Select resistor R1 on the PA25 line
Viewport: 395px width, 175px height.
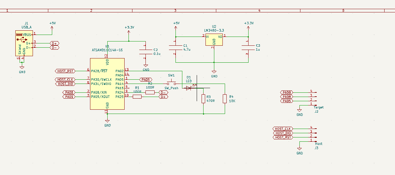(x=137, y=97)
